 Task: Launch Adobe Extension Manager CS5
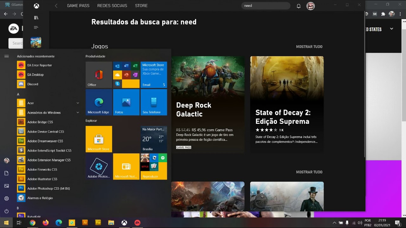click(48, 160)
